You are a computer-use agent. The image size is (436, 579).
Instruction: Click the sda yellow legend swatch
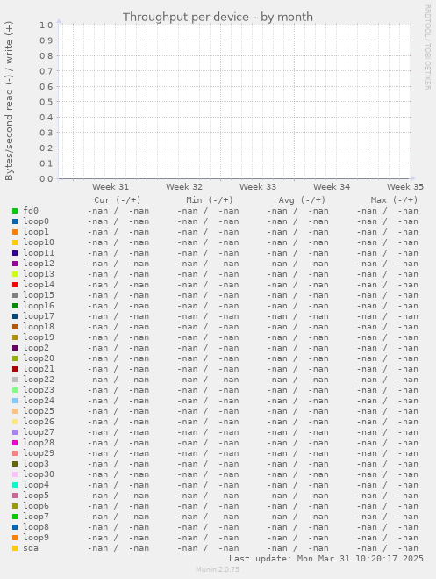point(15,548)
